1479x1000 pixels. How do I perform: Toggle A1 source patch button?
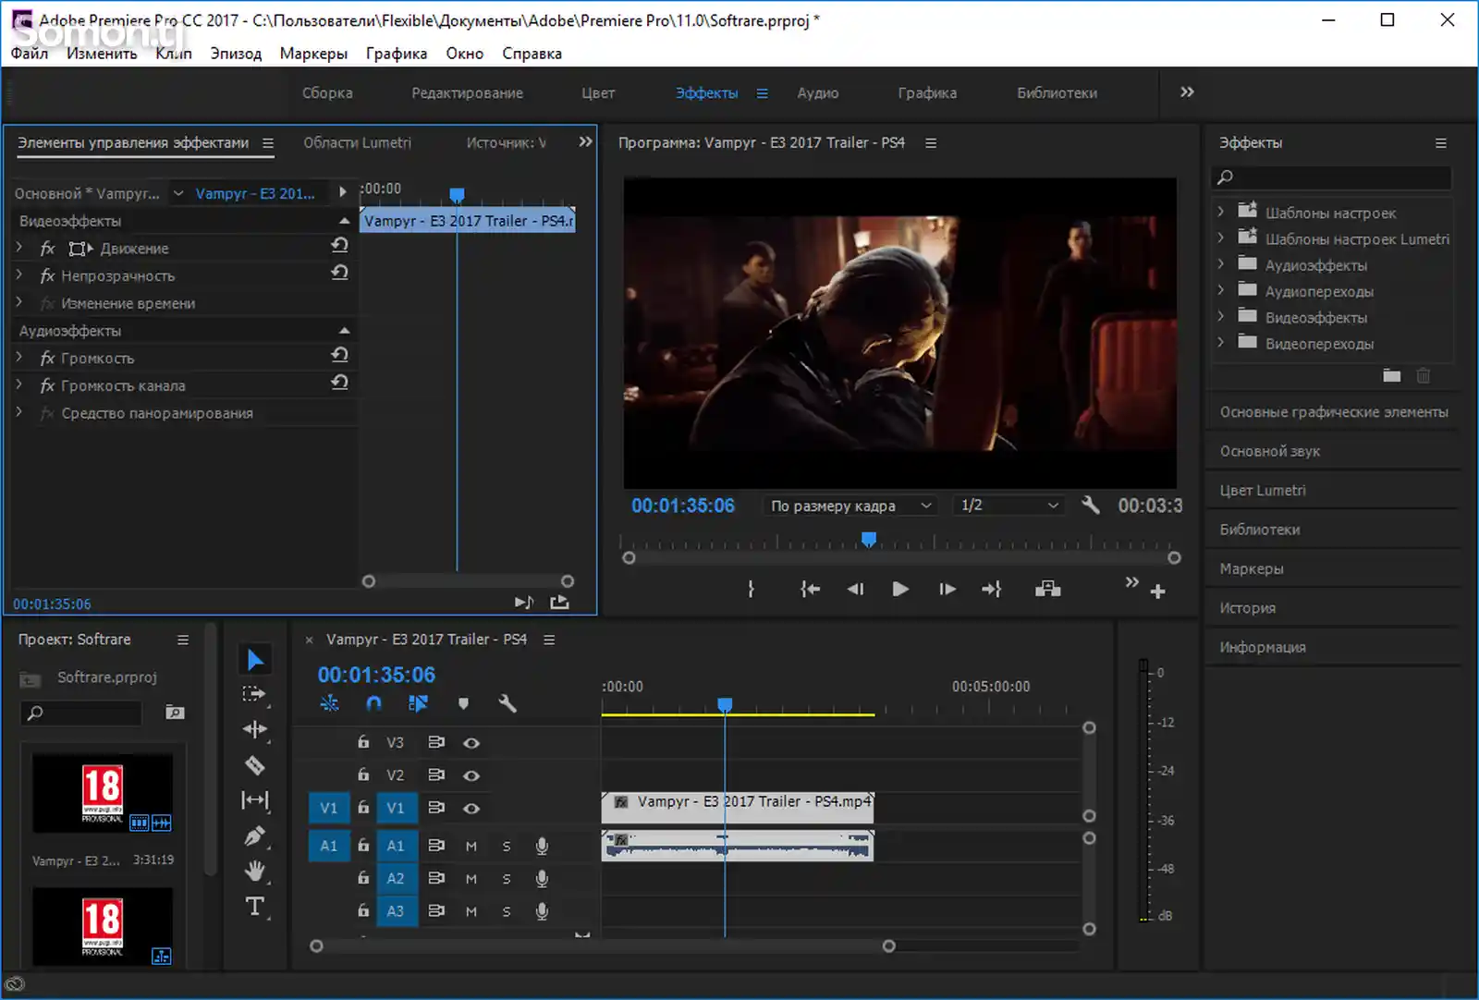point(329,846)
